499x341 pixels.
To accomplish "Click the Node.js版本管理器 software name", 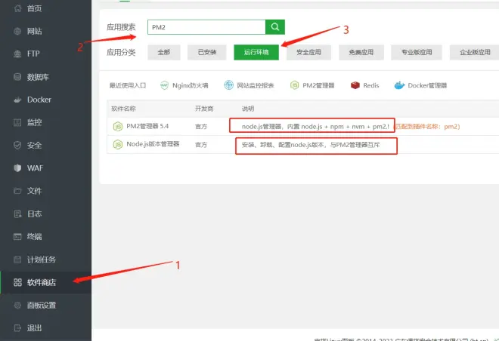I will click(153, 144).
